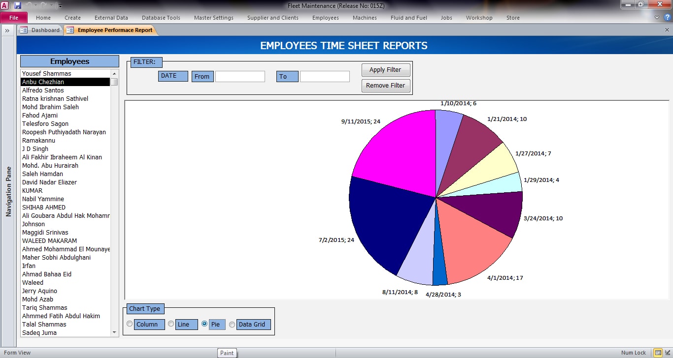Select Sadeq Juma in employee list

(x=66, y=333)
